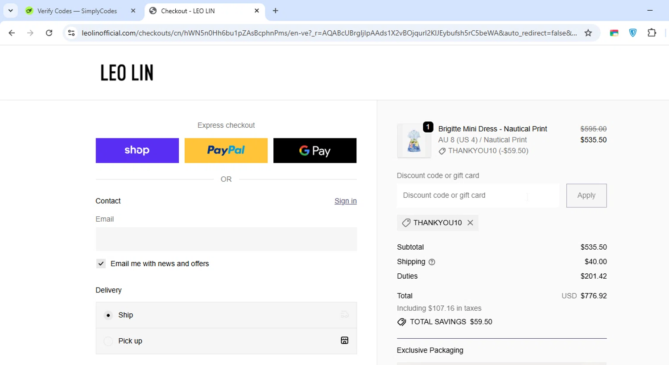The width and height of the screenshot is (669, 365).
Task: Select the Checkout - LEO LIN tab
Action: point(187,11)
